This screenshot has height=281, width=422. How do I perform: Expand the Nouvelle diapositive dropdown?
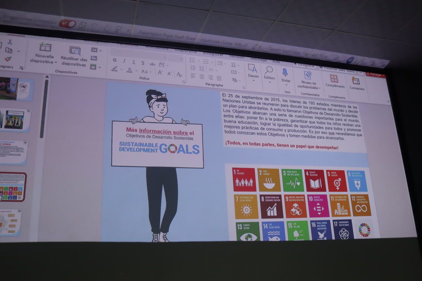(56, 62)
